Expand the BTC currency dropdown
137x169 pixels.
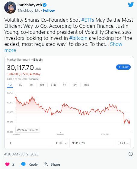(x=61, y=143)
